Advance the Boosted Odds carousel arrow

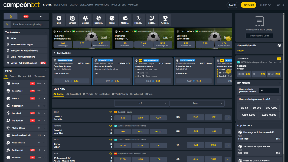tap(228, 71)
